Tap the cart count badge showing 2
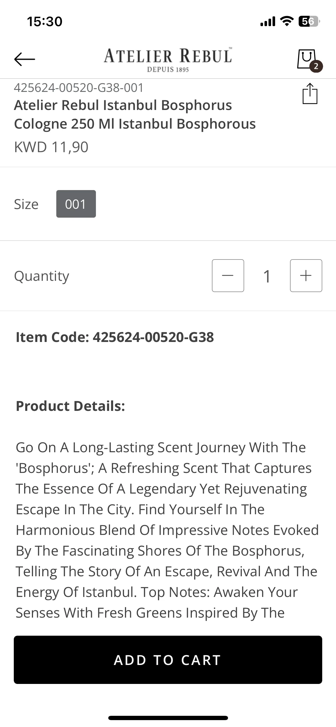The height and width of the screenshot is (727, 336). click(316, 67)
